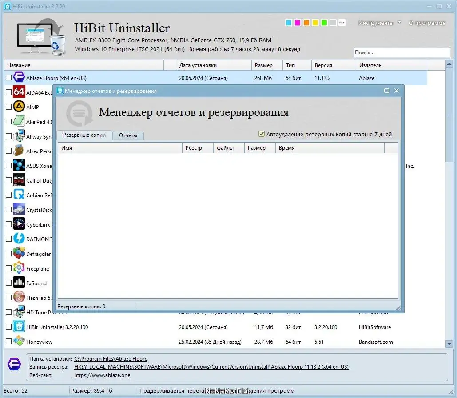Click the backup manager header icon
457x398 pixels.
pyautogui.click(x=79, y=113)
